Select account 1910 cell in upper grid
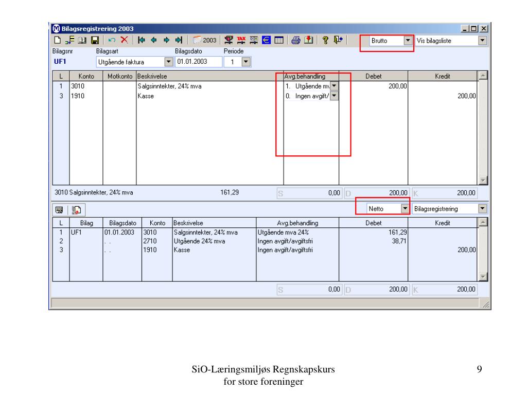The width and height of the screenshot is (527, 395). [86, 96]
